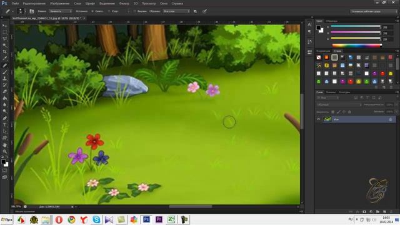Image resolution: width=400 pixels, height=225 pixels.
Task: Select the Hand tool
Action: click(x=4, y=145)
